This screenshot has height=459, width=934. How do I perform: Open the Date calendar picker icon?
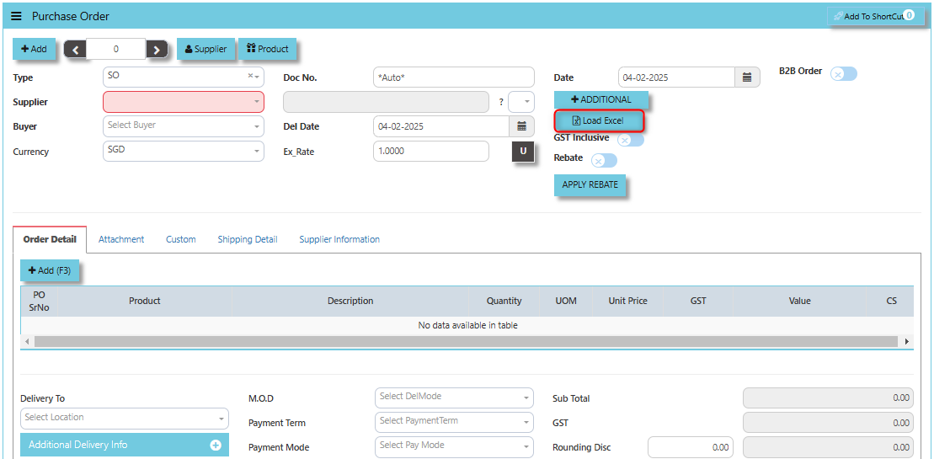(748, 77)
